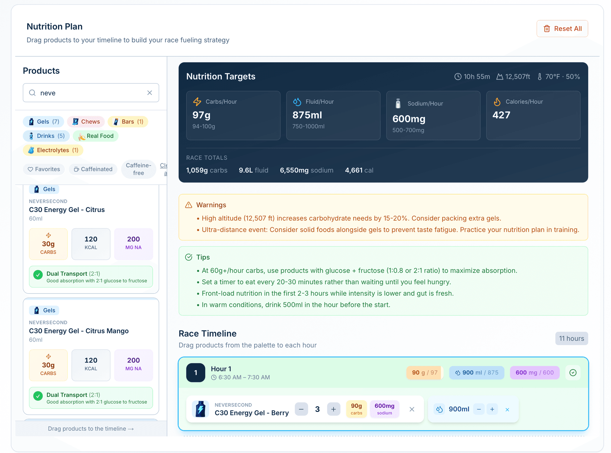Increase gel quantity with the plus stepper

[334, 409]
